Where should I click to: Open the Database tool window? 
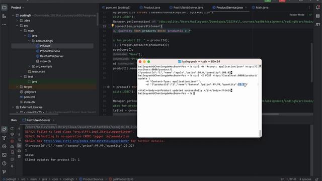point(317,16)
